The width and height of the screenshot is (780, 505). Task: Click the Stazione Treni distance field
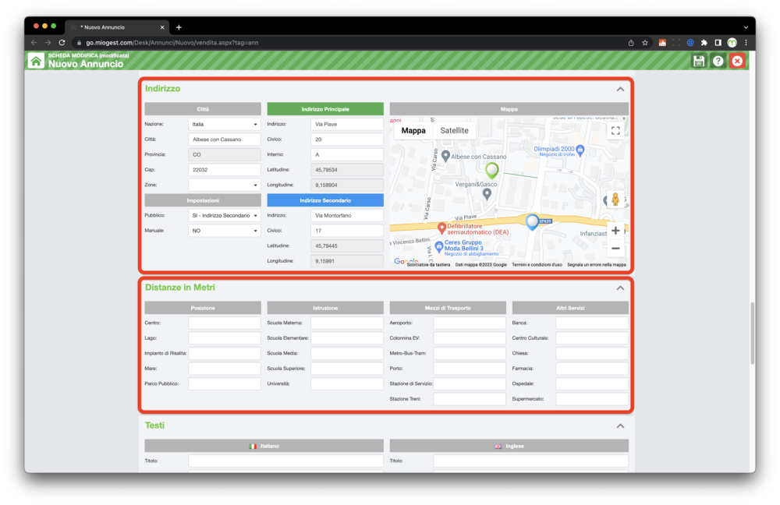[x=470, y=399]
